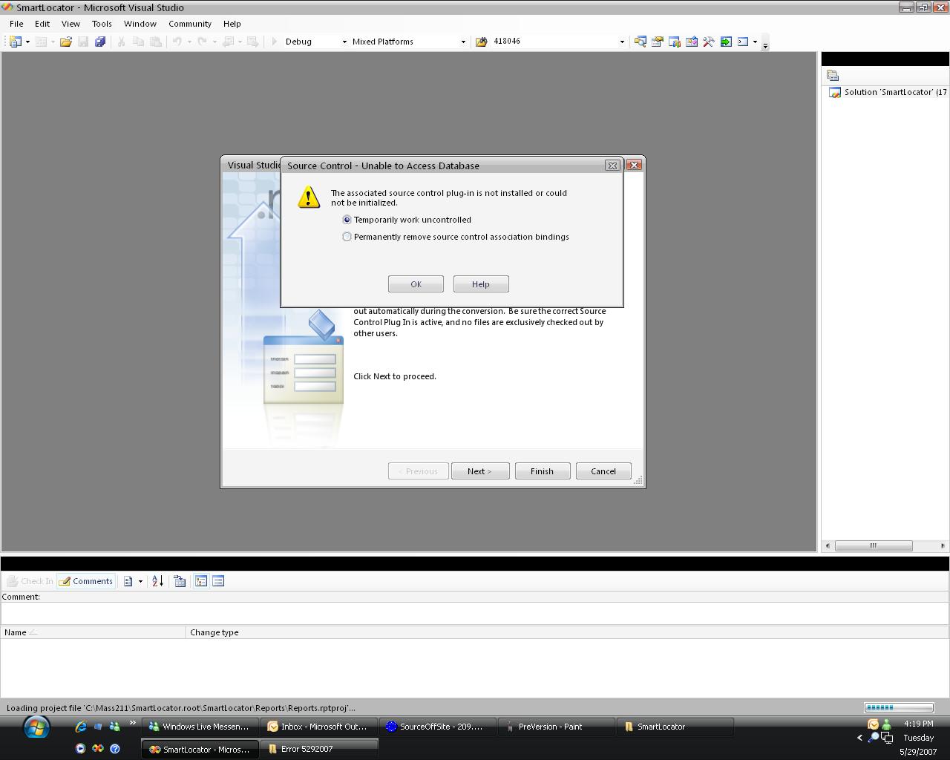
Task: Click Finish in the conversion wizard
Action: [x=542, y=471]
